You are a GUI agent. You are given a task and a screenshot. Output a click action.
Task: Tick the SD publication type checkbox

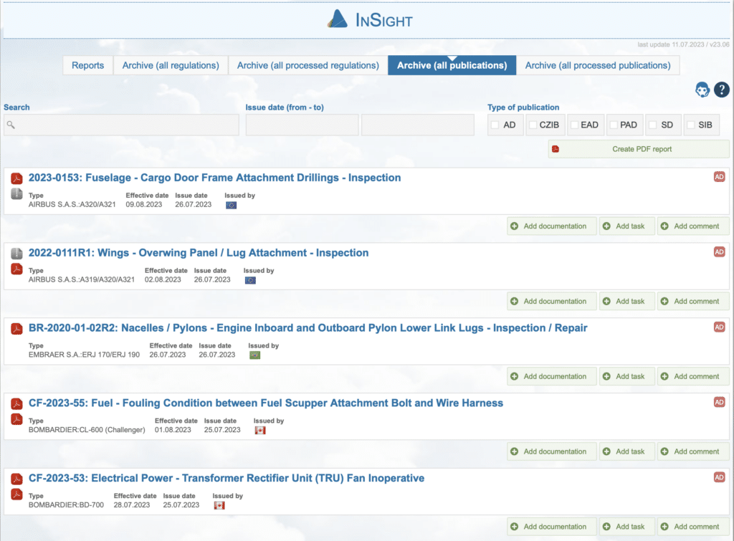(652, 125)
